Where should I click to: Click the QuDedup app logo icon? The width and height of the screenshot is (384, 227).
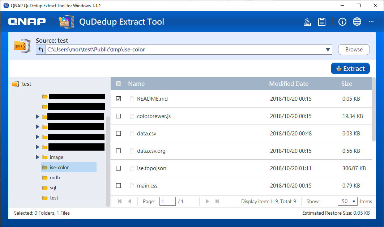[67, 22]
